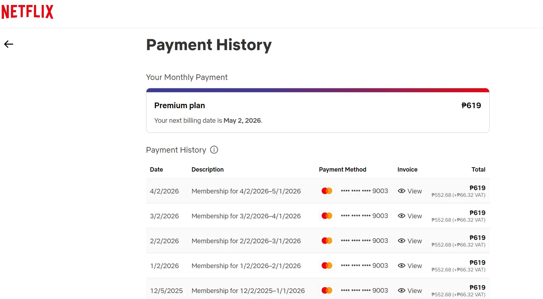Click date cell 4/2/2026
Viewport: 543px width, 299px height.
tap(164, 191)
